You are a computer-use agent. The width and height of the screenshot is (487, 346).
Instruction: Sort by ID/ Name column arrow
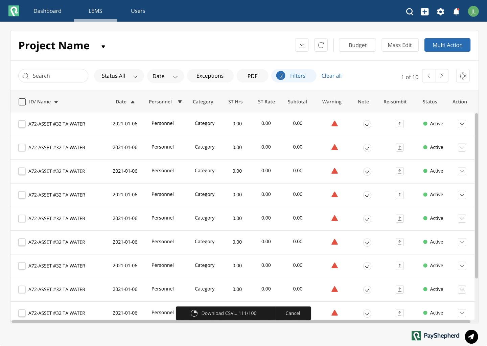(56, 102)
